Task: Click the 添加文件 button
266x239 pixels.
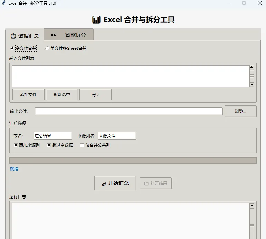Action: [28, 95]
